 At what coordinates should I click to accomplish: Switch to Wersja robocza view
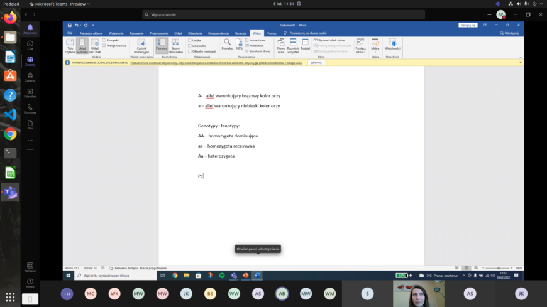pos(114,46)
